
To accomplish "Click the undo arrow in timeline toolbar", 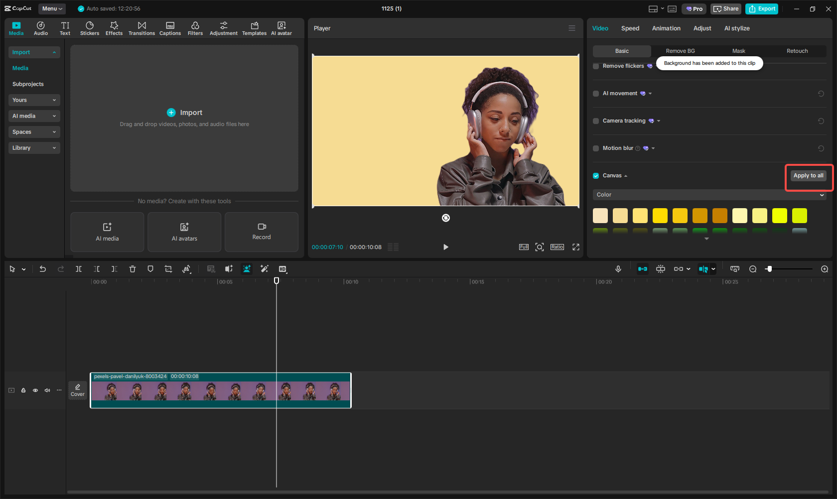I will pos(43,269).
